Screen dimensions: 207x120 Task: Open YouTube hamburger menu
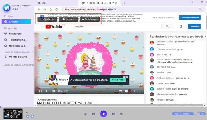pyautogui.click(x=41, y=27)
